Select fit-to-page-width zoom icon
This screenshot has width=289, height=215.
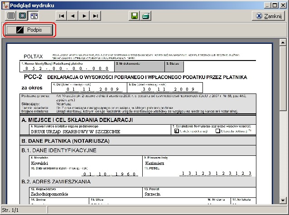click(34, 15)
